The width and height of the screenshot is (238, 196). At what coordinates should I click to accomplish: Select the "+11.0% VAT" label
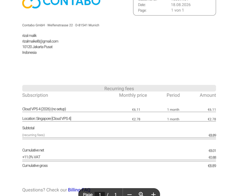point(31,157)
